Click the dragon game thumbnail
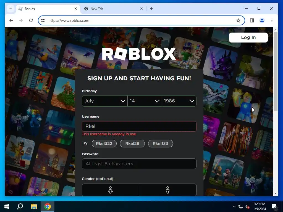 click(221, 63)
